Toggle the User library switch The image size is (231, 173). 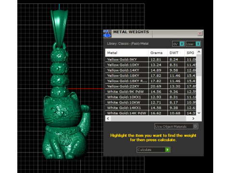(x=193, y=44)
